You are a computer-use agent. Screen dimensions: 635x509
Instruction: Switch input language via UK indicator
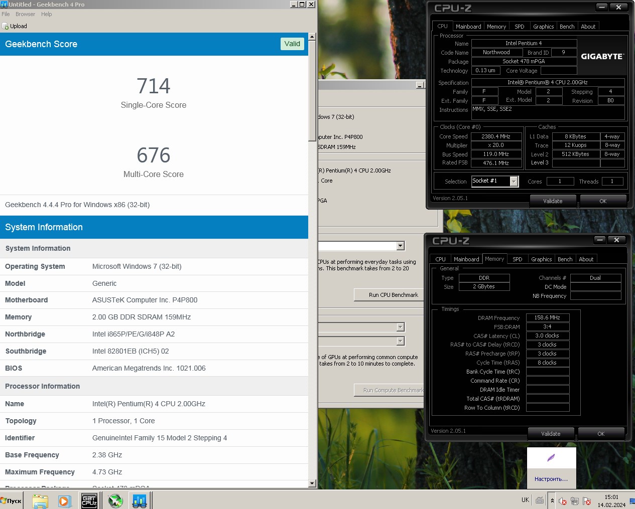pyautogui.click(x=525, y=500)
